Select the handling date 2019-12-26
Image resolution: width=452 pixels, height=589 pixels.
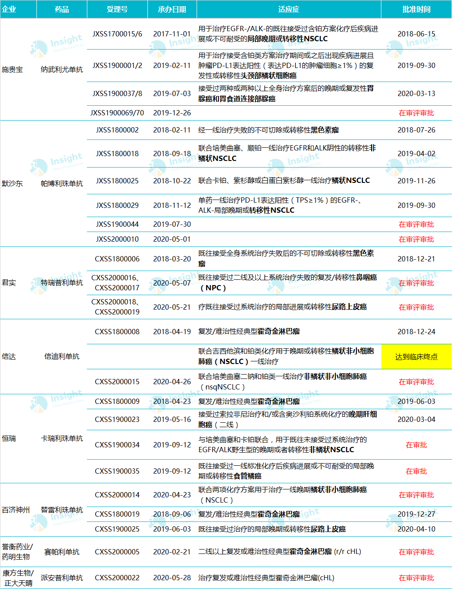click(x=172, y=113)
